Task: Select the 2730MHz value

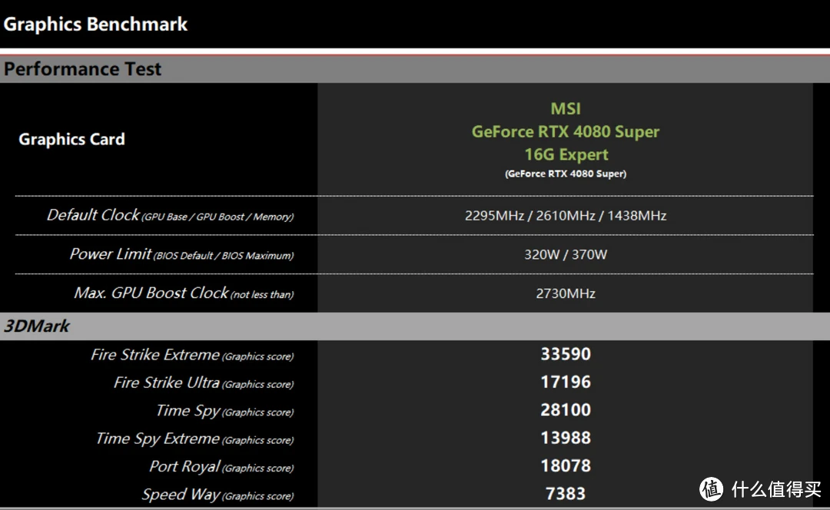Action: tap(566, 293)
